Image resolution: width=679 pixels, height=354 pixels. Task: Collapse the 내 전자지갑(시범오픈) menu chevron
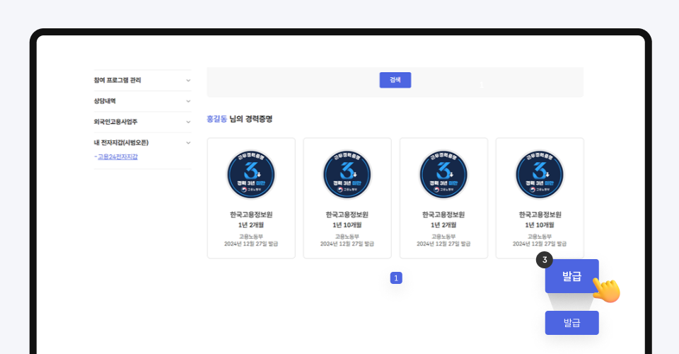pyautogui.click(x=188, y=143)
